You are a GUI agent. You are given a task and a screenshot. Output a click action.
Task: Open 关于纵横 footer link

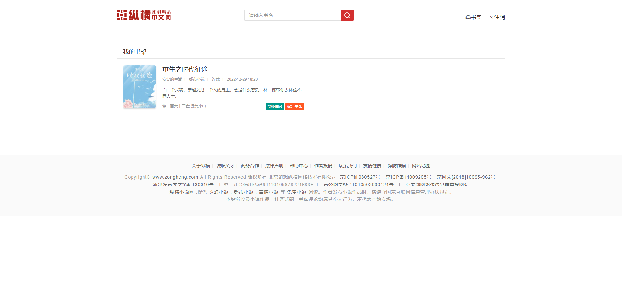[x=201, y=166]
